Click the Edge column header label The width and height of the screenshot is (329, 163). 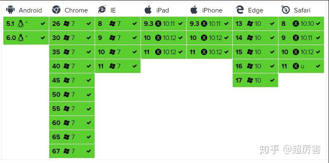[x=255, y=10]
